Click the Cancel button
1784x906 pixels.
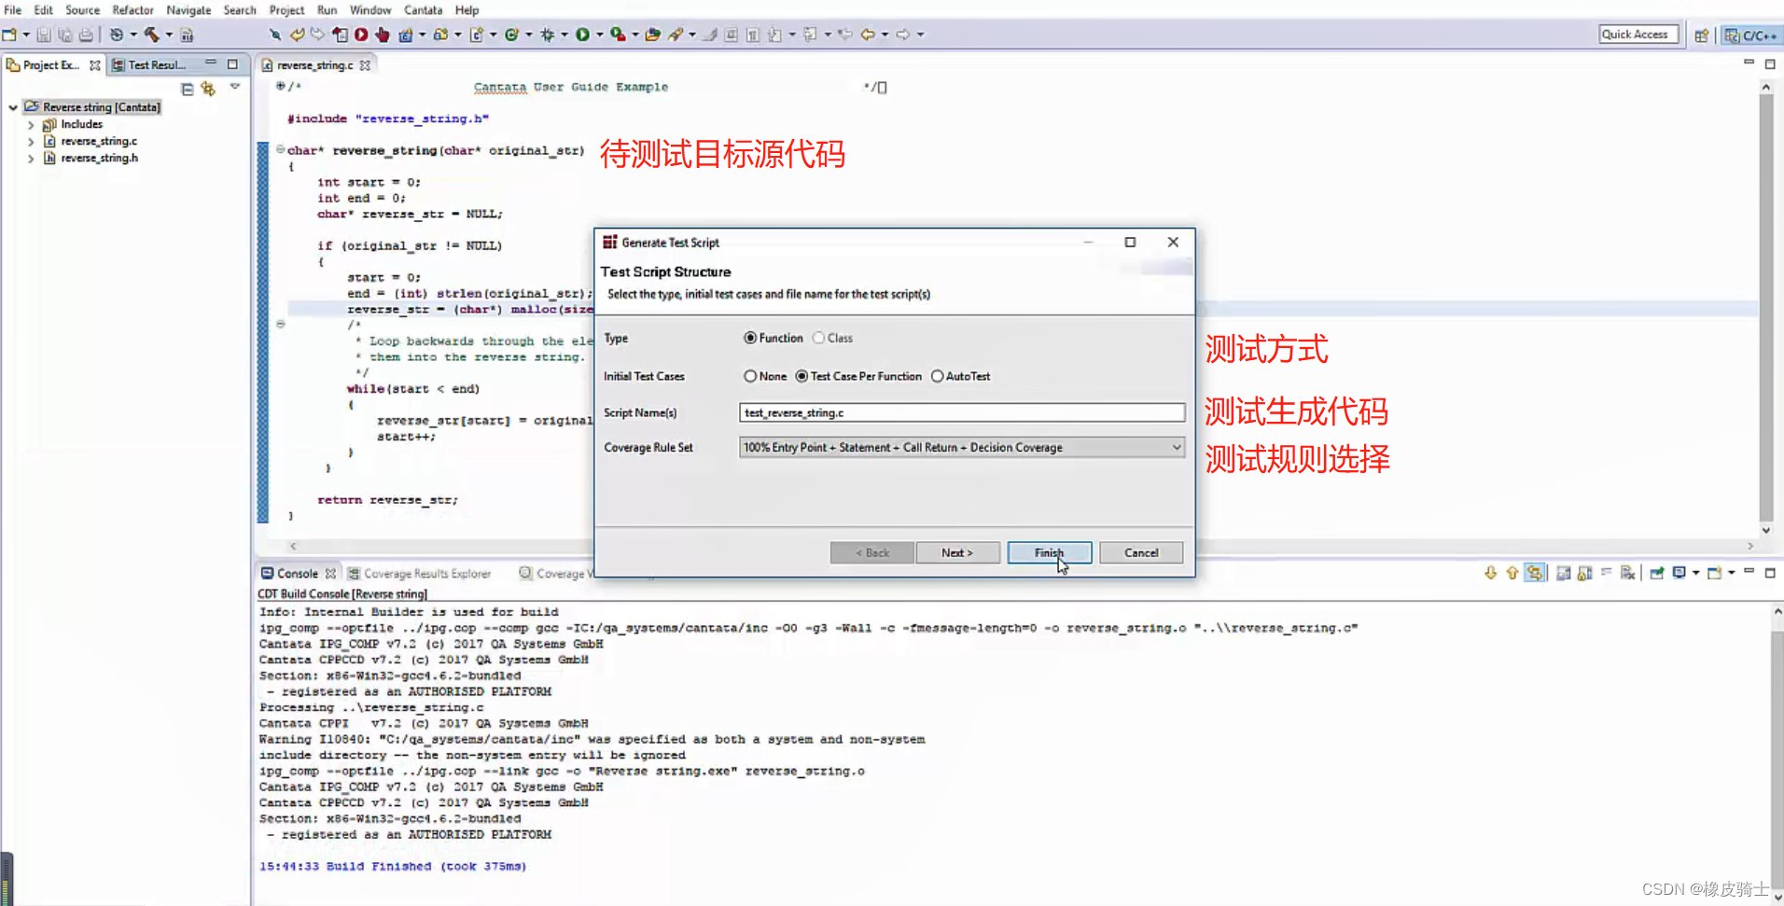tap(1141, 552)
